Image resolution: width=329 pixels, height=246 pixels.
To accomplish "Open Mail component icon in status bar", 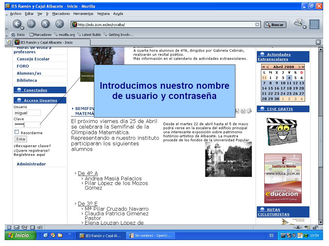I will click(x=16, y=227).
